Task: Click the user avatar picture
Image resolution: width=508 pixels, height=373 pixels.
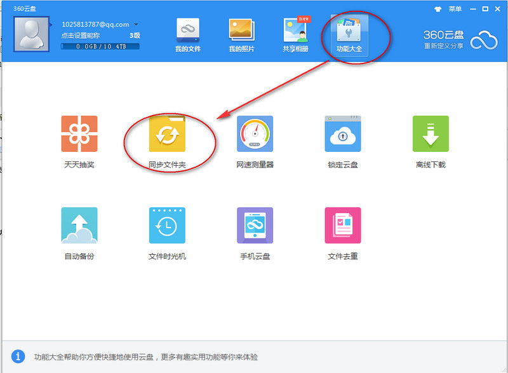Action: pyautogui.click(x=32, y=34)
